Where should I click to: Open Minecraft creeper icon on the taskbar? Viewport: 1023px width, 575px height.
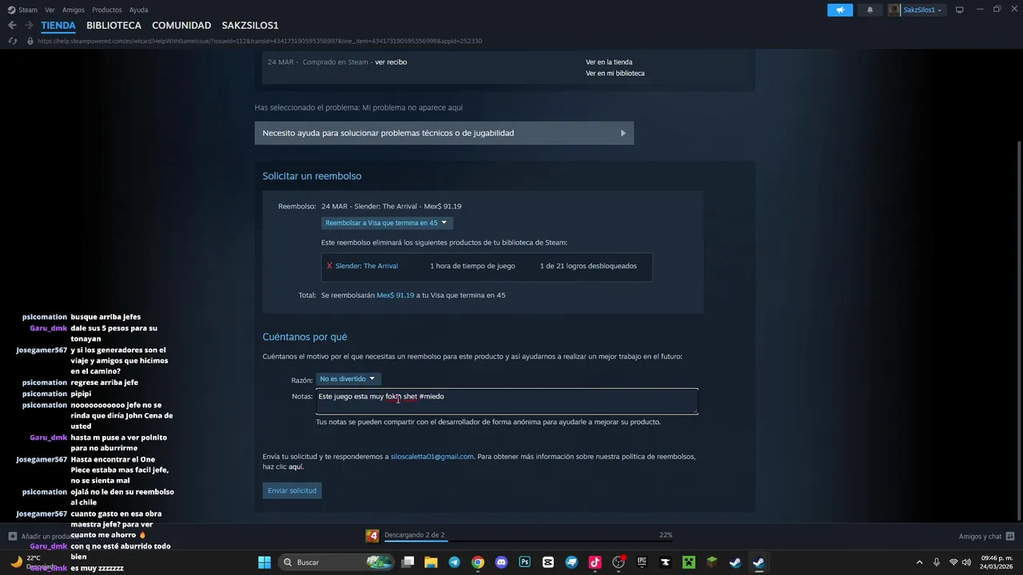point(688,562)
